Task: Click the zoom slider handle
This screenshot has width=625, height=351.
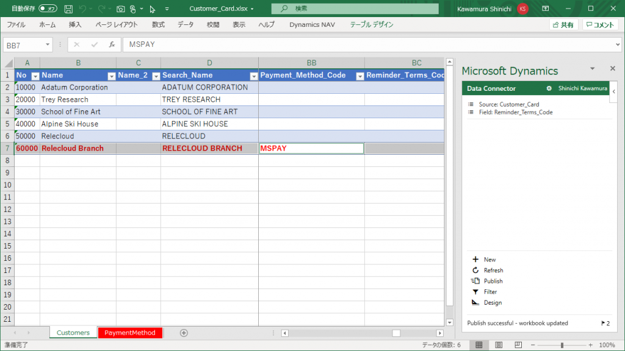Action: (x=562, y=345)
